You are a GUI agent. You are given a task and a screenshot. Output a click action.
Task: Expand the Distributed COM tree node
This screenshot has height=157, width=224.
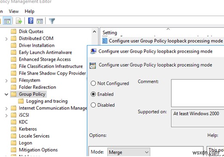tap(6, 39)
